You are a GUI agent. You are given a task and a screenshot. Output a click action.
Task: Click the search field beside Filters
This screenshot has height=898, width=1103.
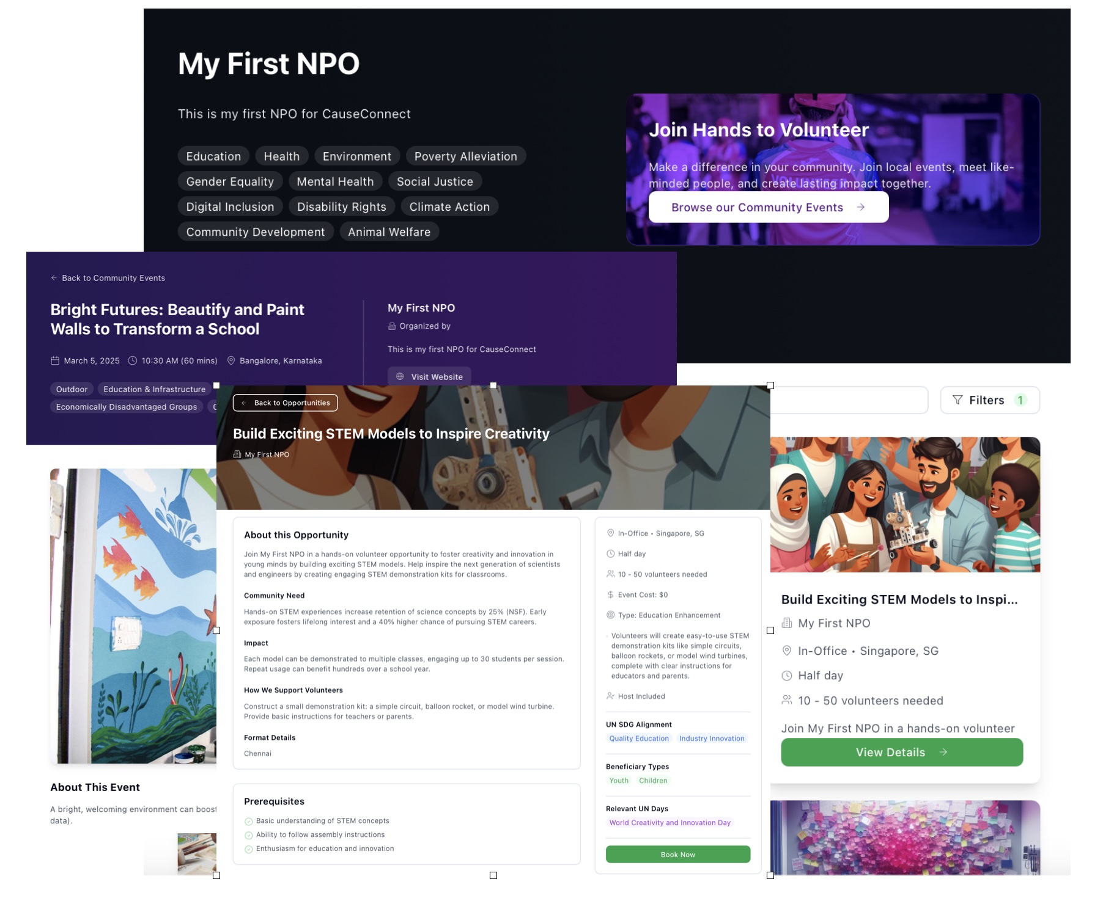coord(849,400)
